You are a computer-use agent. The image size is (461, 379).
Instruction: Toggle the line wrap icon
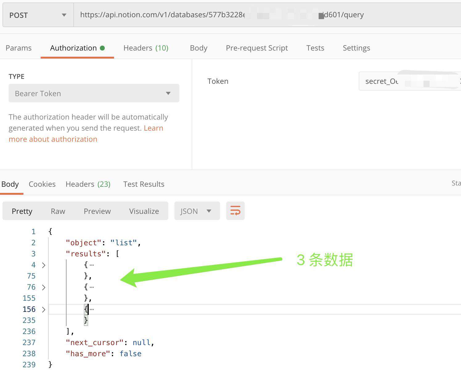click(x=235, y=211)
